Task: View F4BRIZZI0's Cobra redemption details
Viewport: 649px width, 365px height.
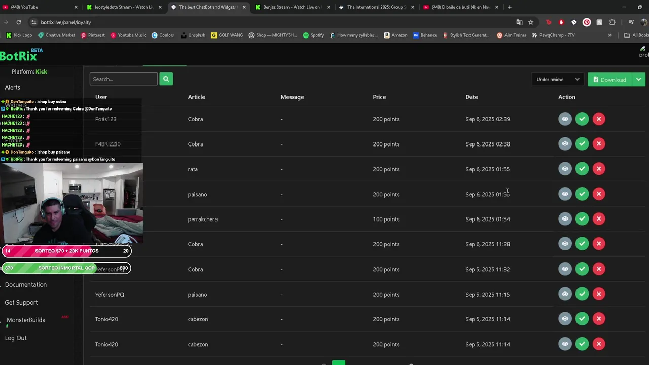Action: [x=565, y=143]
